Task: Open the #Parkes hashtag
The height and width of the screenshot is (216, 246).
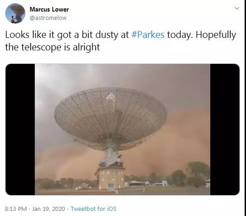Action: click(x=148, y=35)
